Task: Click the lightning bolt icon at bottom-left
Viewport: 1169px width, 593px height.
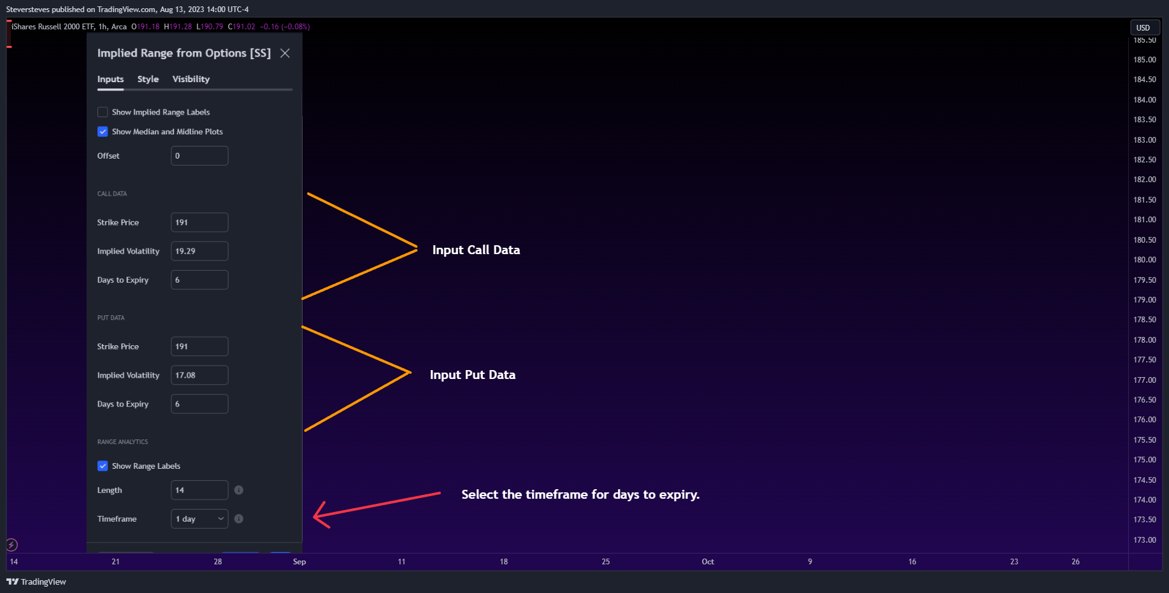Action: 11,545
